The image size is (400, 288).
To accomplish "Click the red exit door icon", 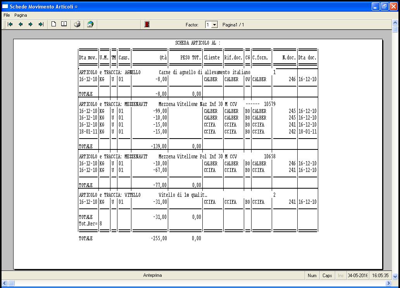I will (x=147, y=24).
